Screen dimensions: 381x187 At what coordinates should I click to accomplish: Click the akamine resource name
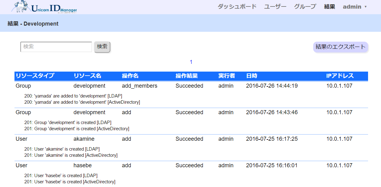[x=84, y=139]
